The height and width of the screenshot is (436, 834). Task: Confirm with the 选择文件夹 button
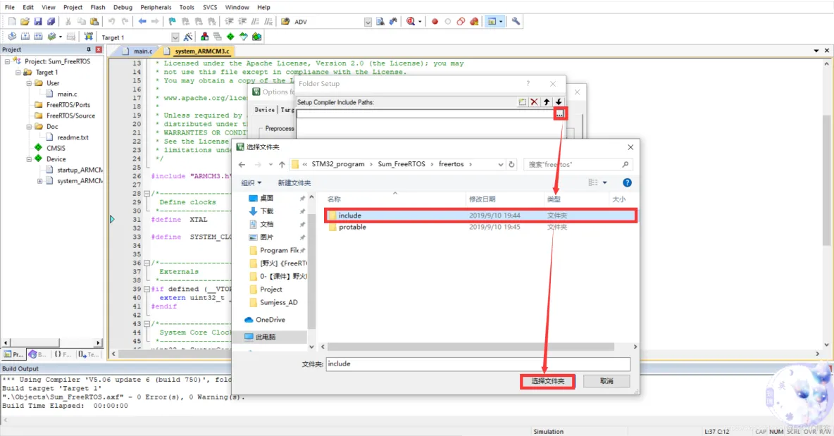point(547,381)
